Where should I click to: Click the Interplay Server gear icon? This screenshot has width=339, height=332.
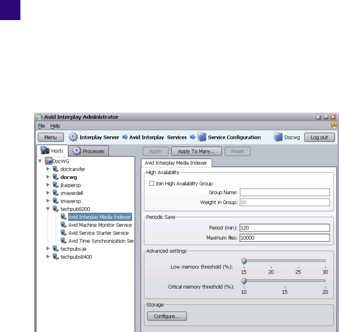point(73,137)
